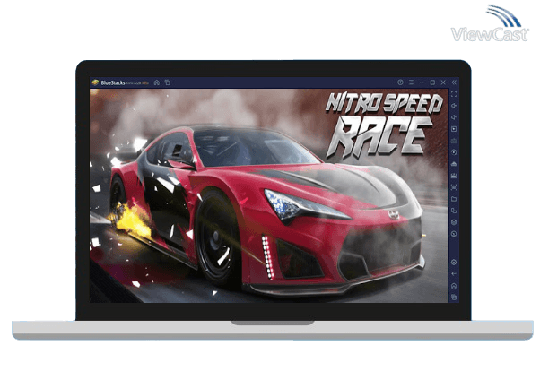This screenshot has height=371, width=540.
Task: Toggle full screen mode in sidebar
Action: 454,94
